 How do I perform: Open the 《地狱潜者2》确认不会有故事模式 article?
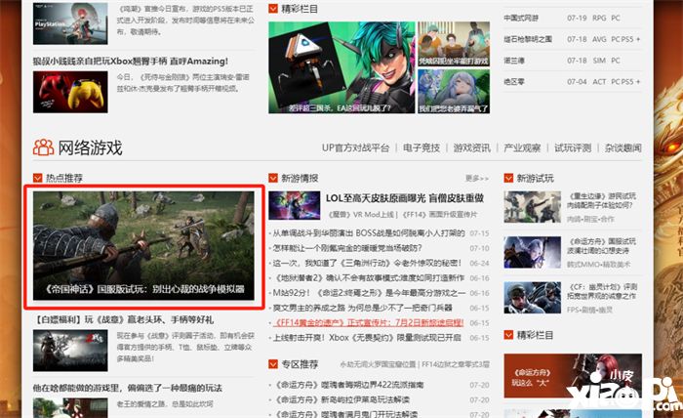pyautogui.click(x=369, y=278)
